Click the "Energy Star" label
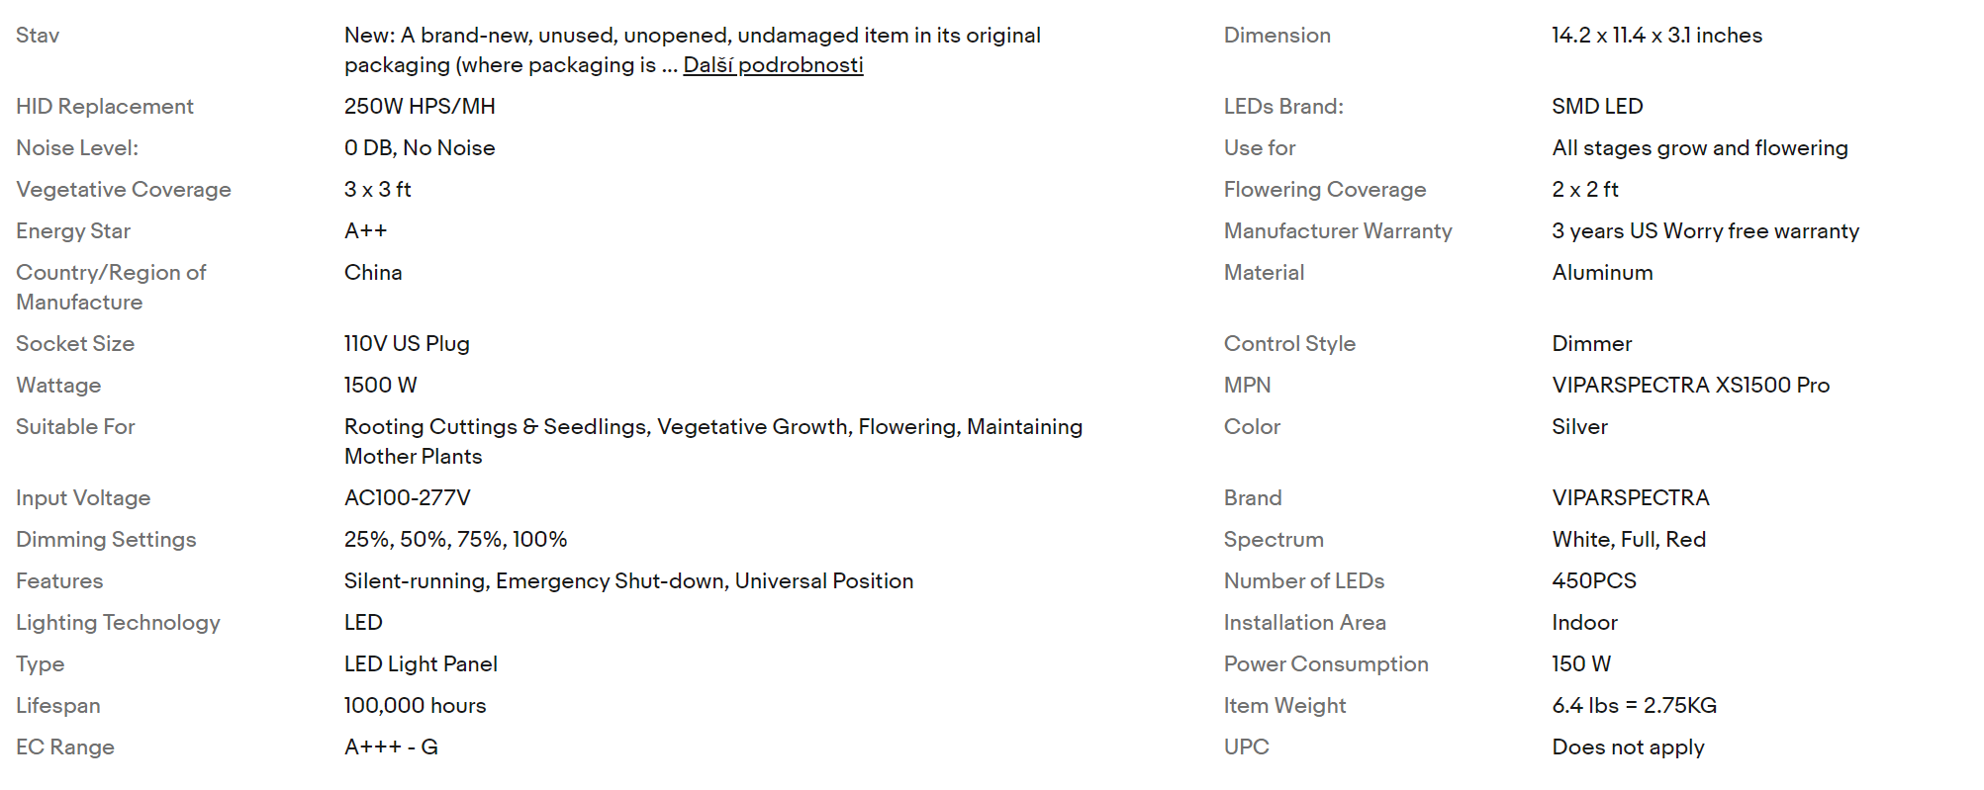 tap(73, 231)
